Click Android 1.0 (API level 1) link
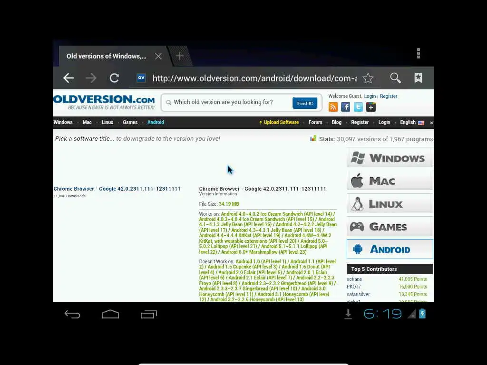The height and width of the screenshot is (365, 487). coord(261,261)
